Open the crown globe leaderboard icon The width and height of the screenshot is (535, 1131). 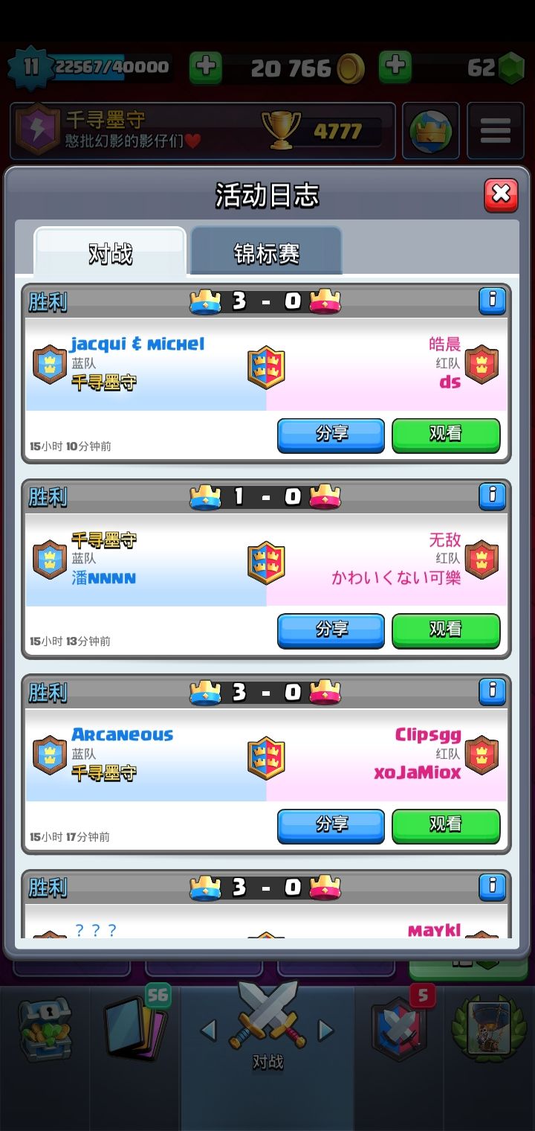coord(431,131)
